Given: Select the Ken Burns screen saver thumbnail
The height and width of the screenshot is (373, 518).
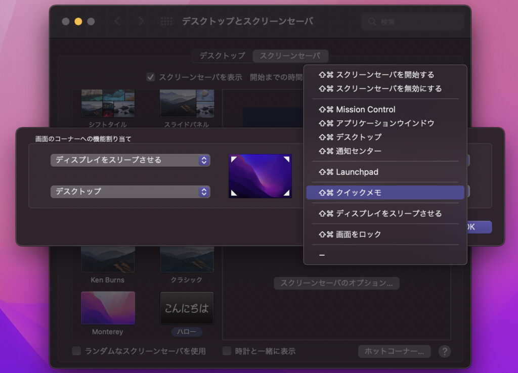Looking at the screenshot, I should tap(108, 259).
